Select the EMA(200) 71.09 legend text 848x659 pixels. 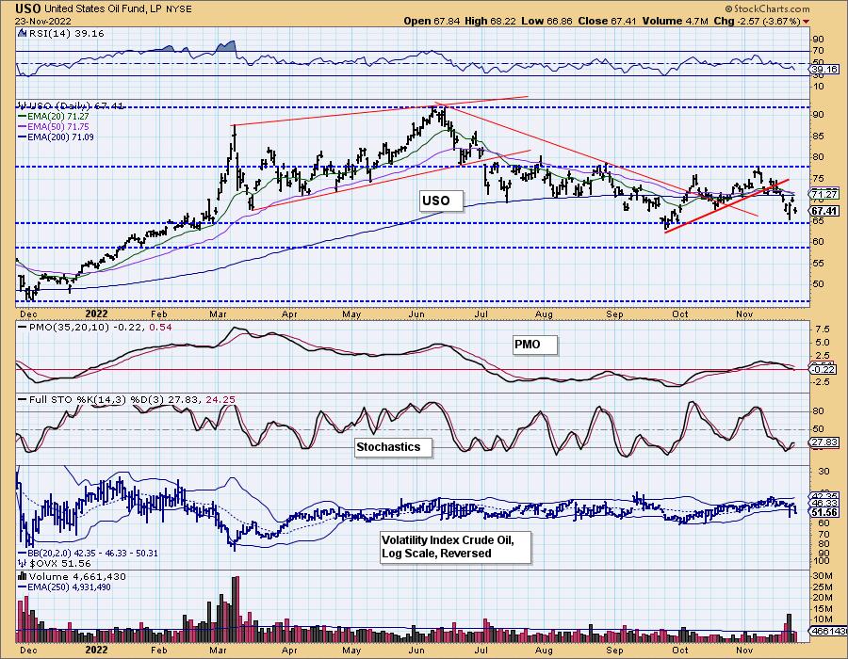coord(60,137)
